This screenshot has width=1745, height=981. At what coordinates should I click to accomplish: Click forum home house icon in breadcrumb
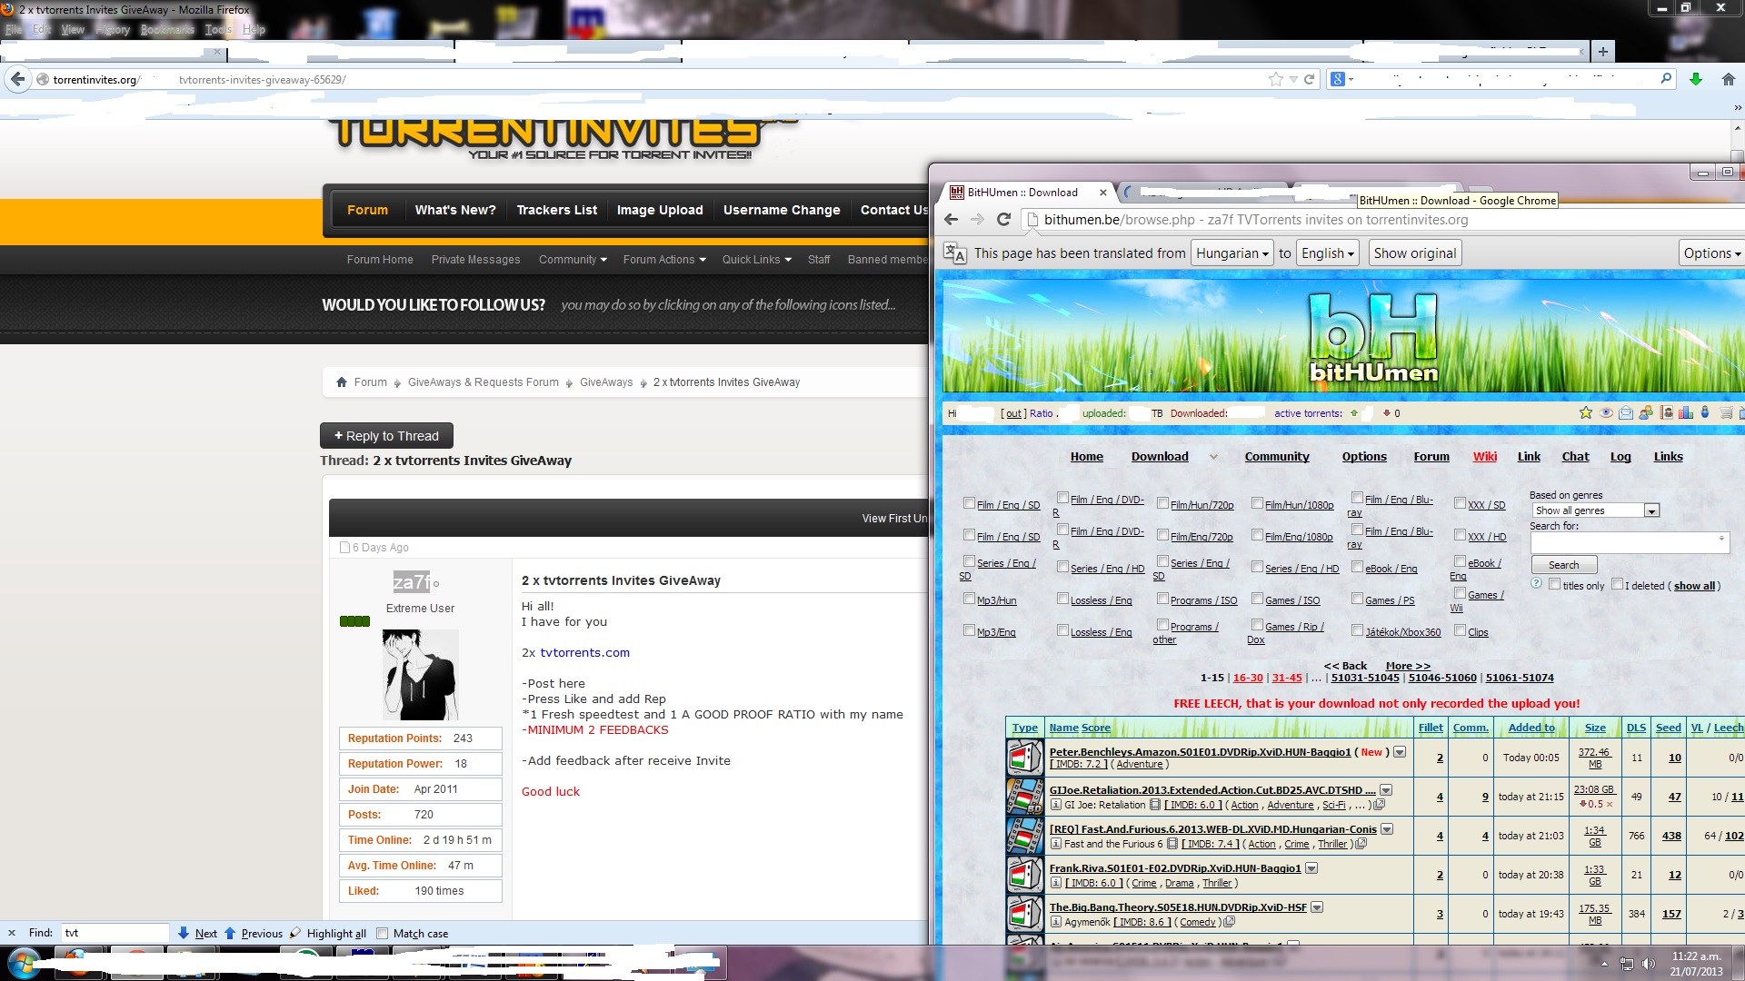tap(342, 382)
